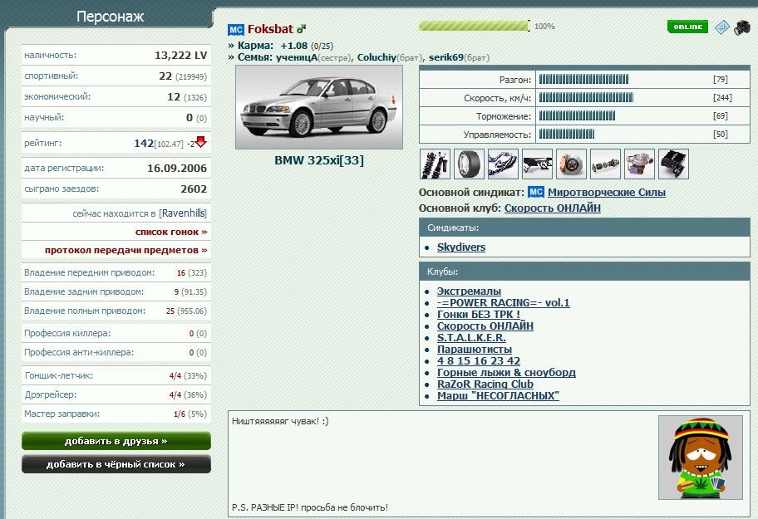This screenshot has height=519, width=758.
Task: Click the MC badge next to Миротворческие Силы
Action: [x=535, y=192]
